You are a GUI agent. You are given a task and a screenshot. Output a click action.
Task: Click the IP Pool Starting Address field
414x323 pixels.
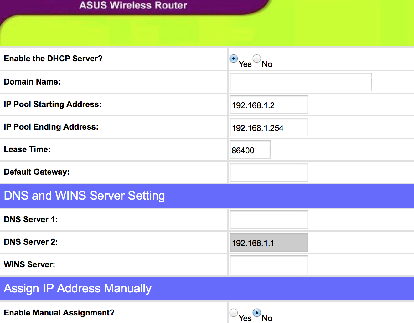pyautogui.click(x=269, y=105)
